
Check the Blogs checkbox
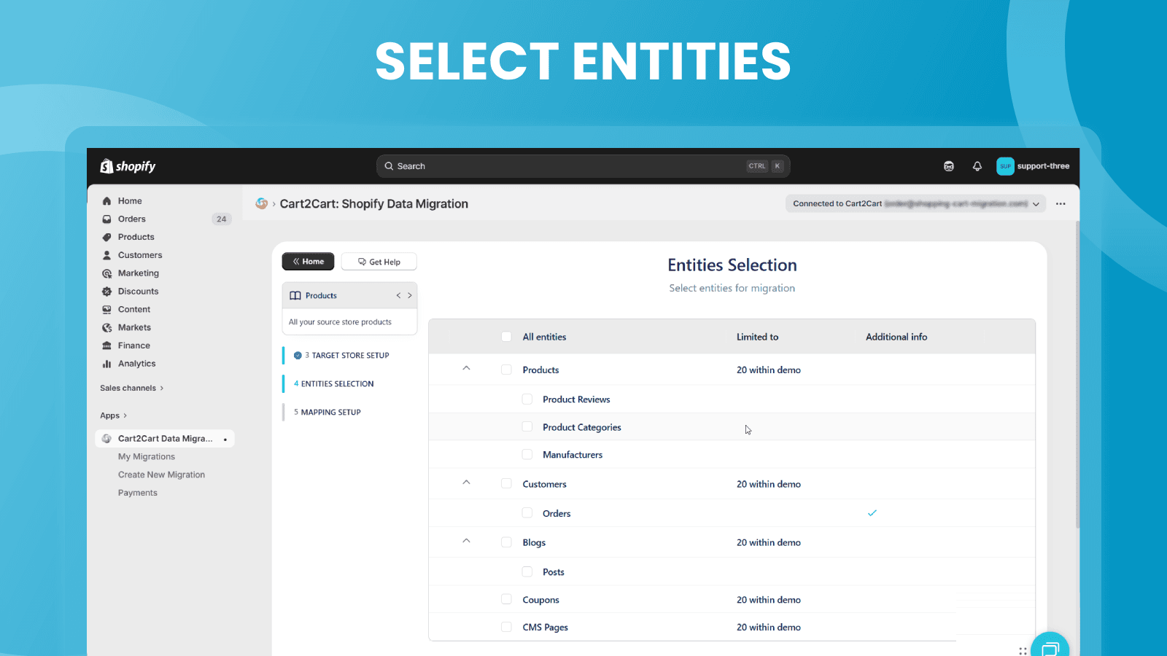[506, 542]
